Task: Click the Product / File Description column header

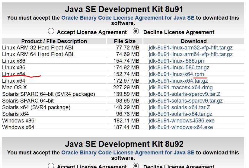Action: (54, 41)
